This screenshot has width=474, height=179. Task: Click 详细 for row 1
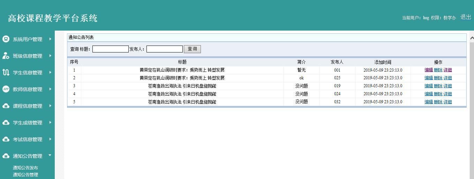(447, 70)
